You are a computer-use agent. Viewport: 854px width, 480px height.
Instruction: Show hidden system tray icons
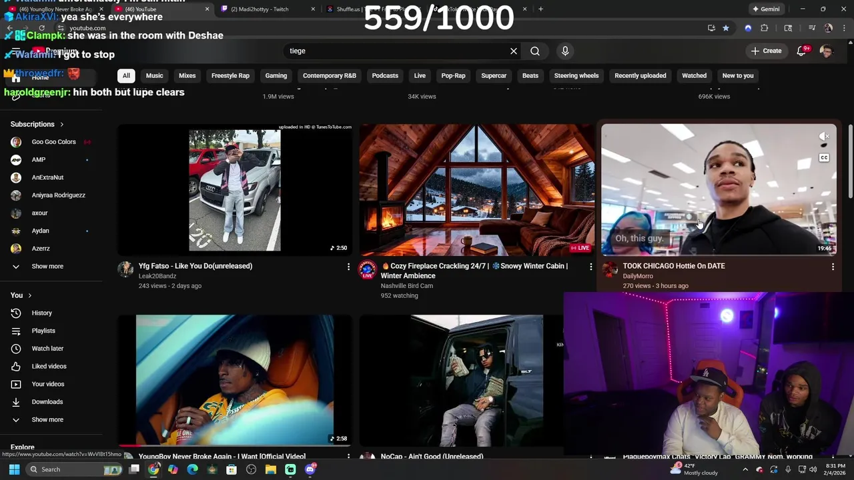[x=745, y=469]
